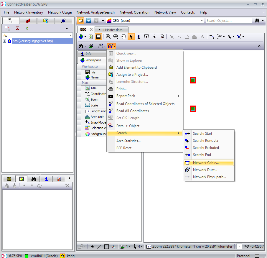Image resolution: width=267 pixels, height=258 pixels.
Task: Click the Info panel header
Action: [92, 54]
